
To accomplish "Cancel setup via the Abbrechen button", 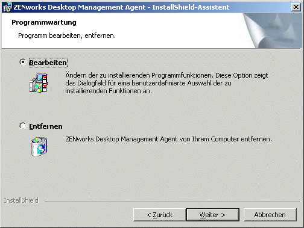I will pos(270,215).
